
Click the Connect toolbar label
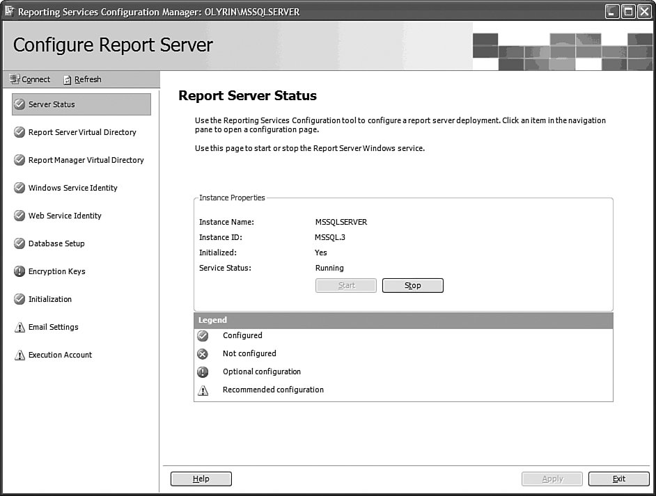coord(36,79)
